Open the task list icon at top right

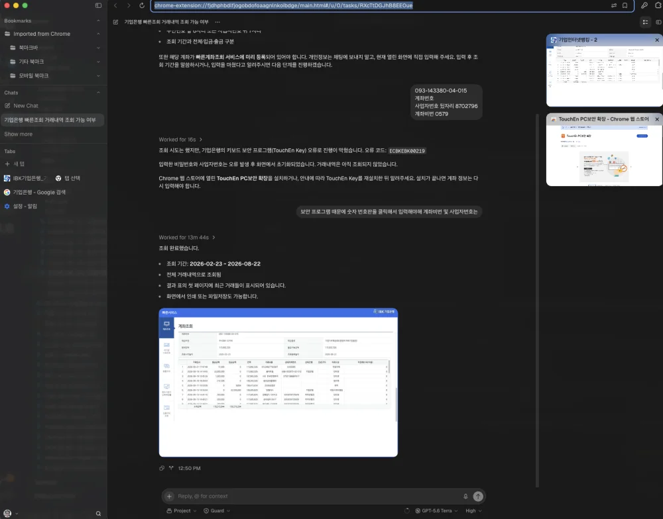coord(645,22)
